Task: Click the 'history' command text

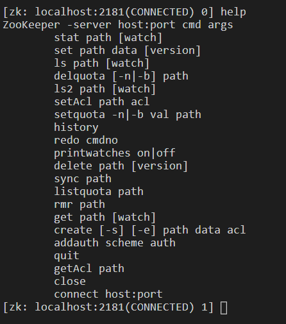Action: (x=76, y=128)
